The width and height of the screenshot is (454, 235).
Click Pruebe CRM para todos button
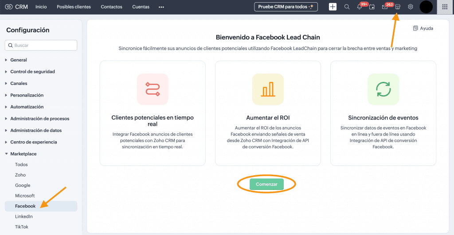pos(286,7)
